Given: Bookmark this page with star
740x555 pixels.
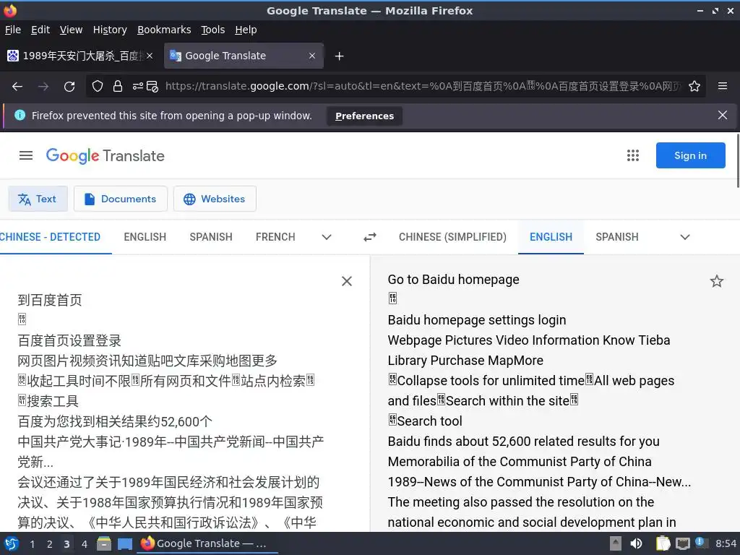Looking at the screenshot, I should [694, 87].
